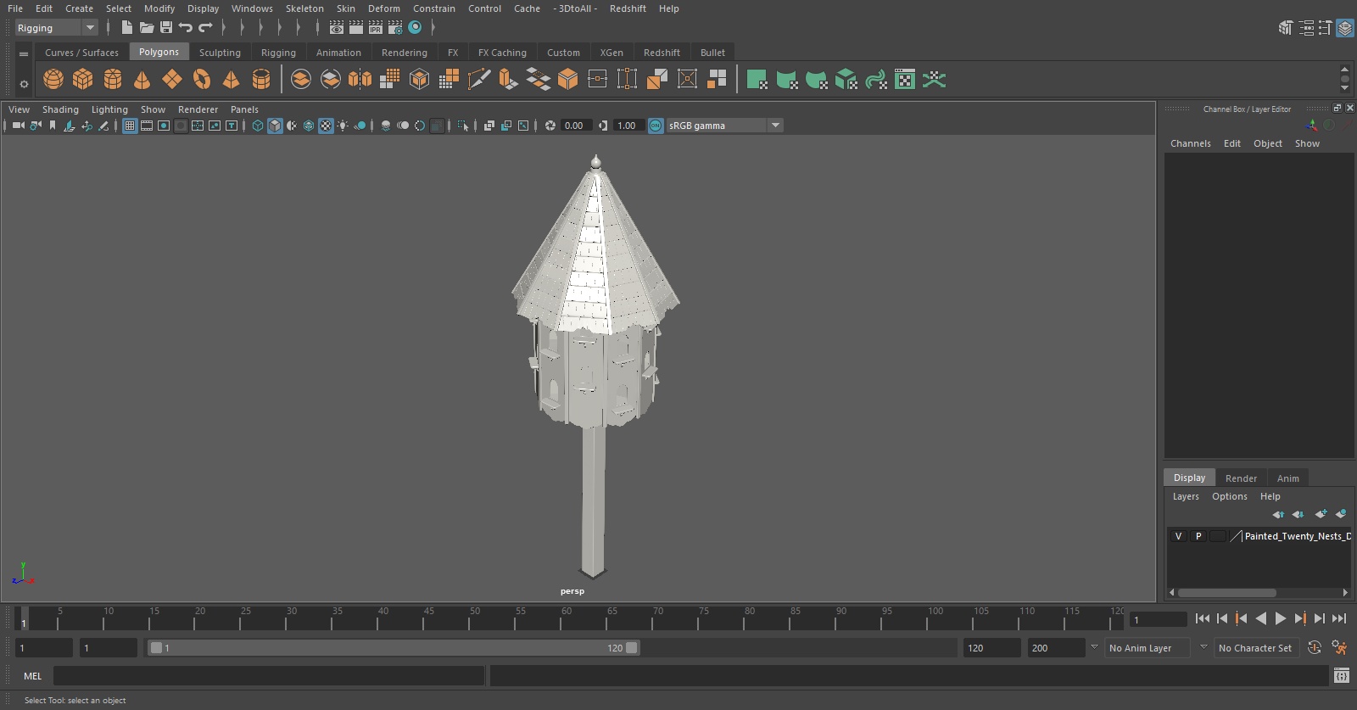
Task: Click the Open Scene folder icon
Action: pyautogui.click(x=147, y=28)
